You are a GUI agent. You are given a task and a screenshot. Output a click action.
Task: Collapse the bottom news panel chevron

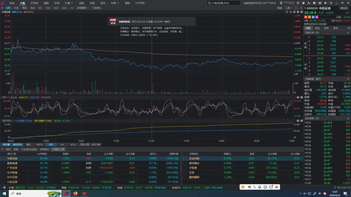tap(2, 149)
